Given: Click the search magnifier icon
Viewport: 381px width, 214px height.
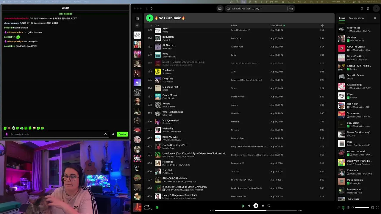Looking at the screenshot, I should (228, 8).
